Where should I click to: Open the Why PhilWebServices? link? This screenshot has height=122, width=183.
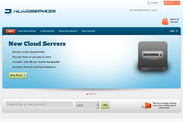click(x=140, y=10)
